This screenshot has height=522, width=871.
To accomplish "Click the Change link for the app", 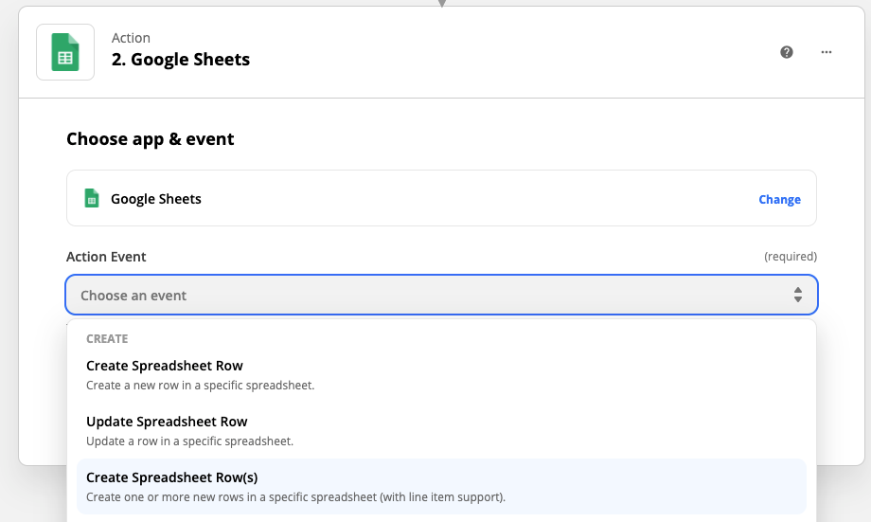I will pyautogui.click(x=779, y=199).
